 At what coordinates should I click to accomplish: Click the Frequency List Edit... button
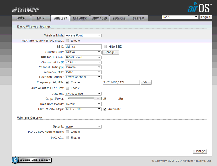pyautogui.click(x=146, y=82)
